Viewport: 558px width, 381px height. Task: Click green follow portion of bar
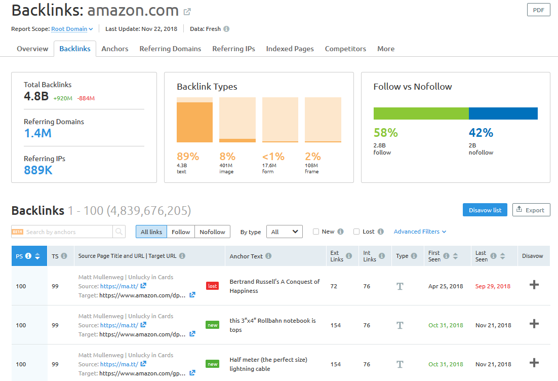pyautogui.click(x=421, y=113)
